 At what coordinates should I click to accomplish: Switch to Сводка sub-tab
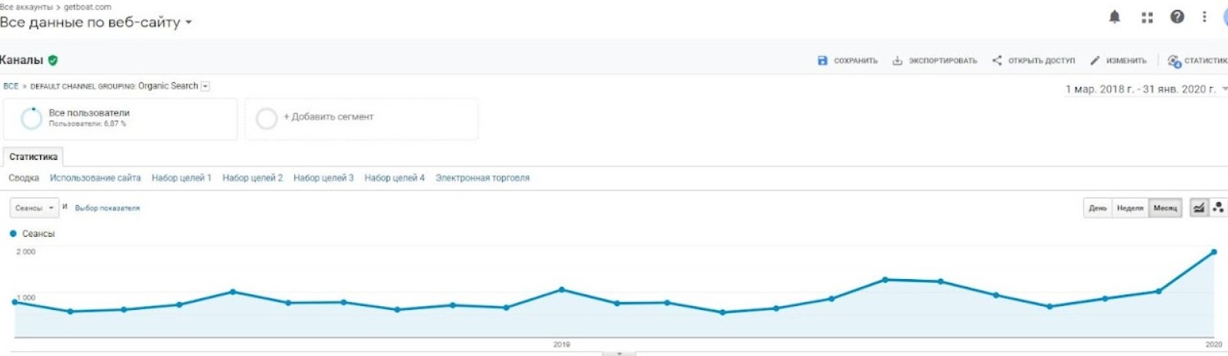click(x=24, y=178)
